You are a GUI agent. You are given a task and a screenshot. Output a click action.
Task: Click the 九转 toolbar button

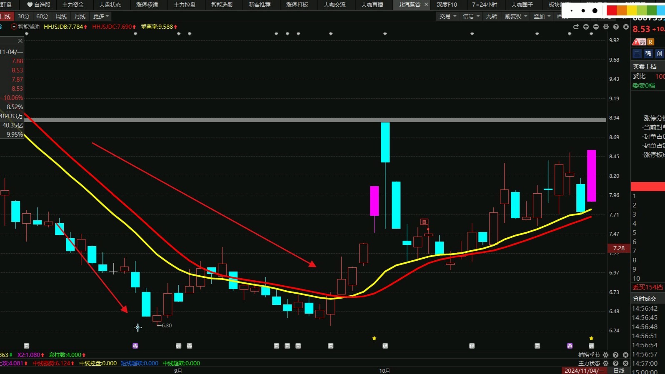click(x=492, y=16)
